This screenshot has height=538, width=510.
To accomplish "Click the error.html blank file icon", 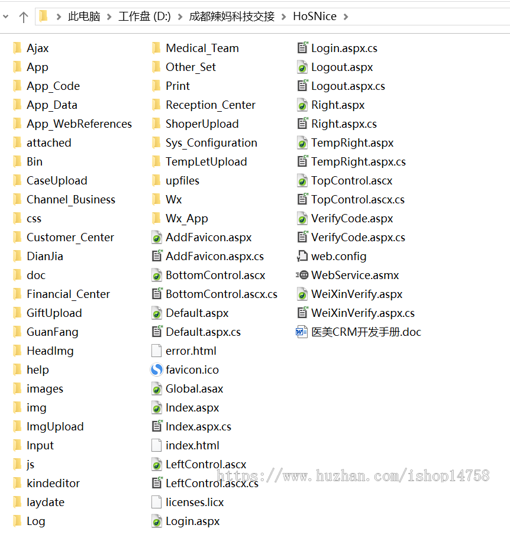I will click(x=156, y=351).
